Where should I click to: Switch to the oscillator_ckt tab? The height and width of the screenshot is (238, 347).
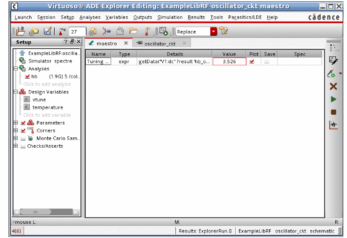click(160, 44)
